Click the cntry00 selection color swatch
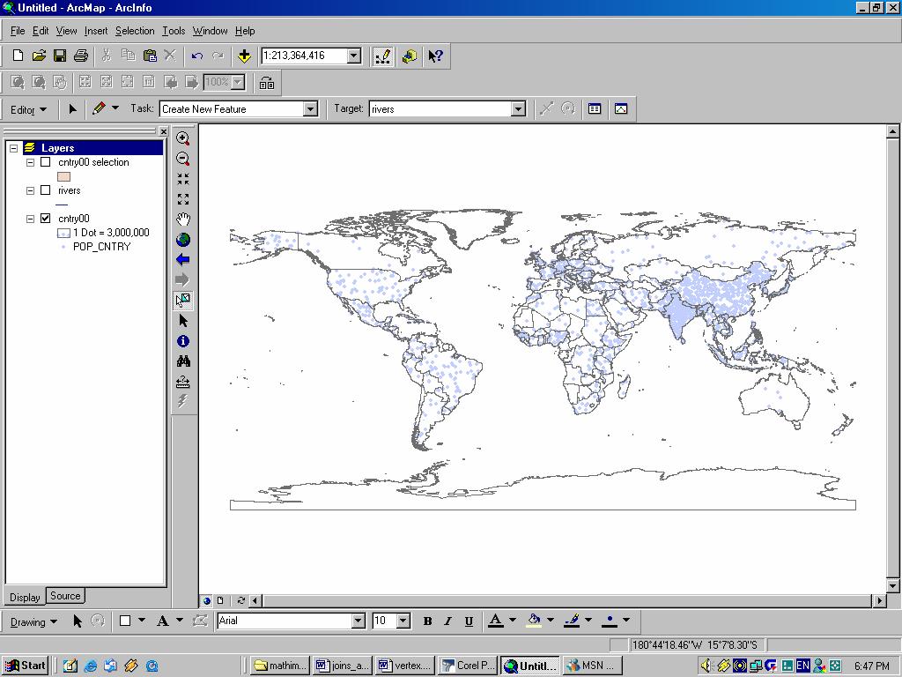This screenshot has width=902, height=677. coord(63,176)
